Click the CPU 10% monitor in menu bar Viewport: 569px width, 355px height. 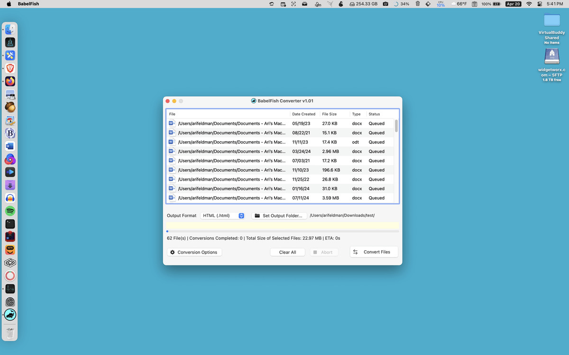coord(441,4)
